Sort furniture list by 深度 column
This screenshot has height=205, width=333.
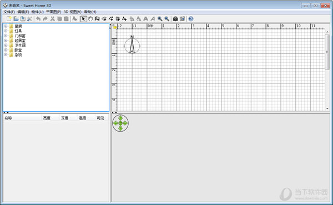[68, 118]
